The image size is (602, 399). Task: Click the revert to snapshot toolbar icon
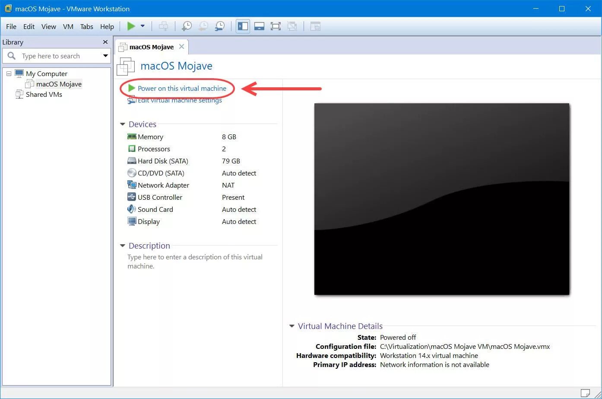pos(203,26)
